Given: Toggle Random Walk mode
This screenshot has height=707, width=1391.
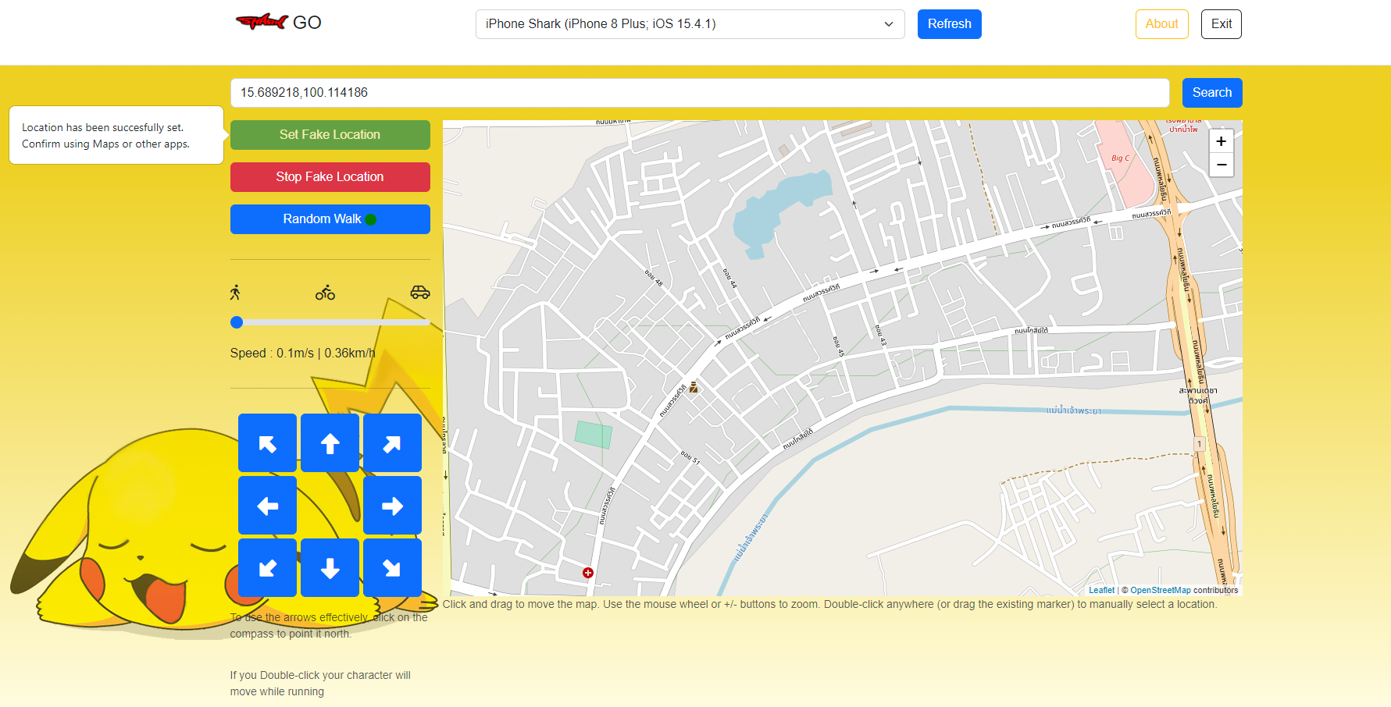Looking at the screenshot, I should 330,218.
